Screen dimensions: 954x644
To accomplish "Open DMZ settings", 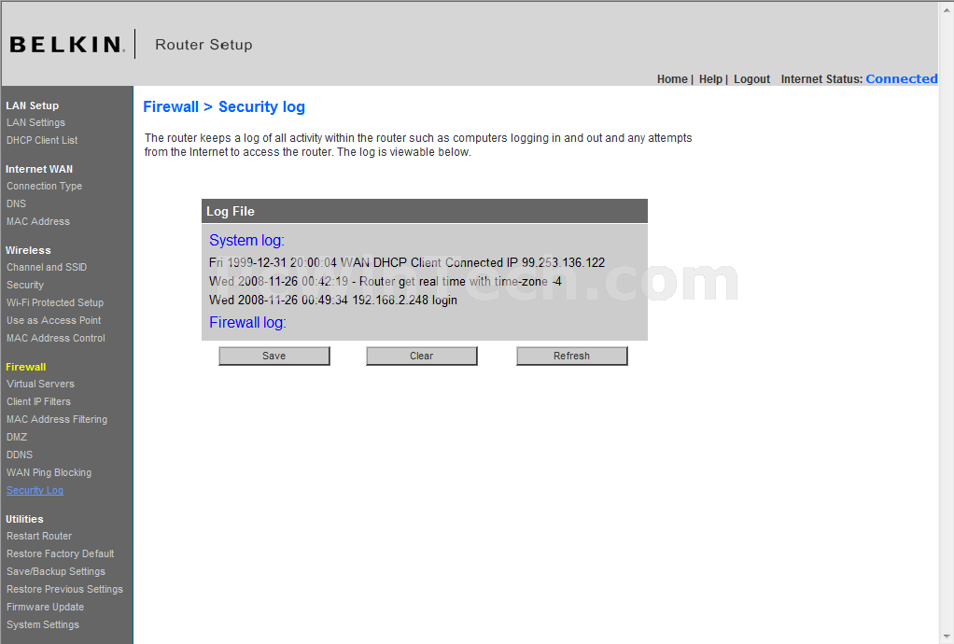I will [17, 437].
